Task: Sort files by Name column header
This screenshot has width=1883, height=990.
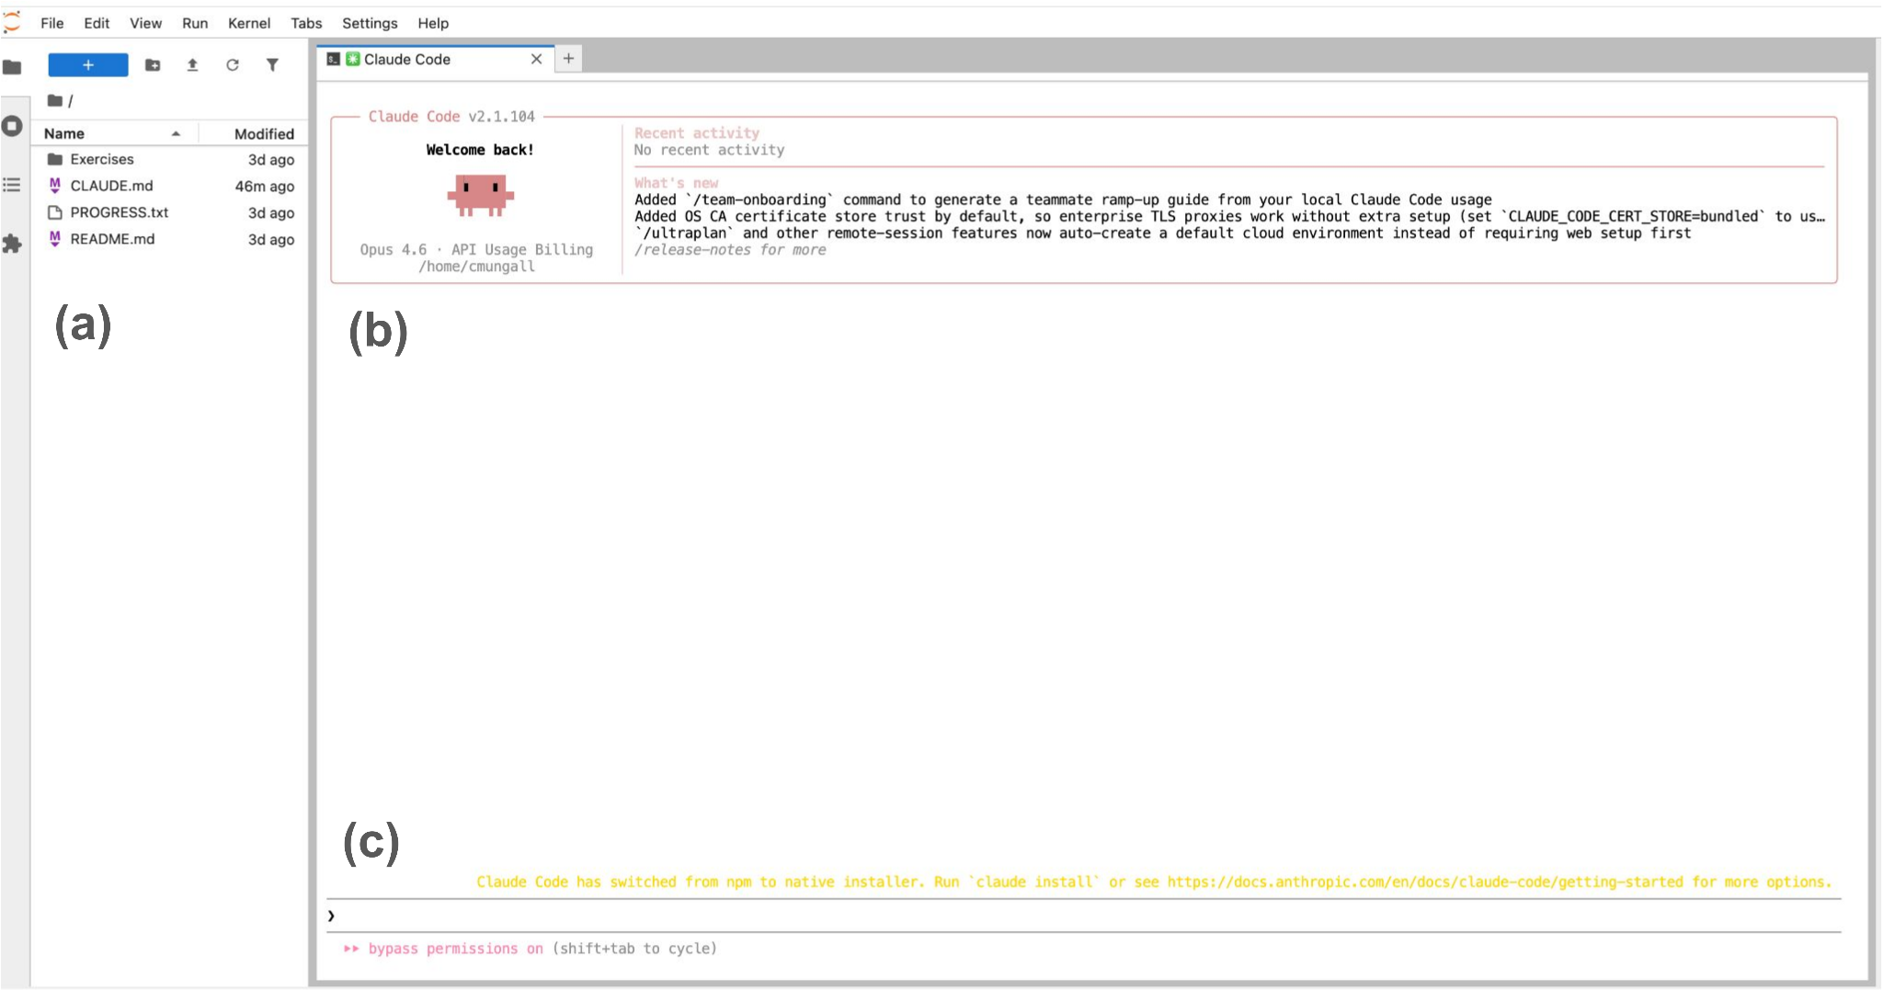Action: point(113,133)
